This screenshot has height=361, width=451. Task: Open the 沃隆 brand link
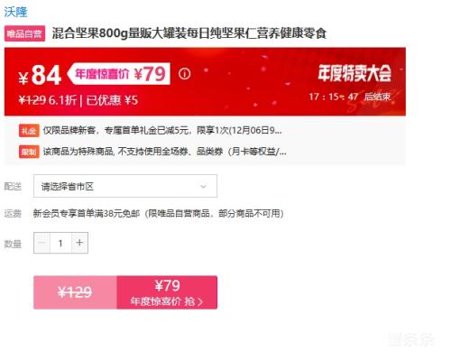15,12
